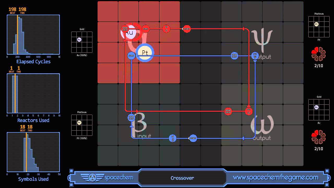The height and width of the screenshot is (188, 334).
Task: Click the blue START symbol
Action: pyautogui.click(x=193, y=138)
